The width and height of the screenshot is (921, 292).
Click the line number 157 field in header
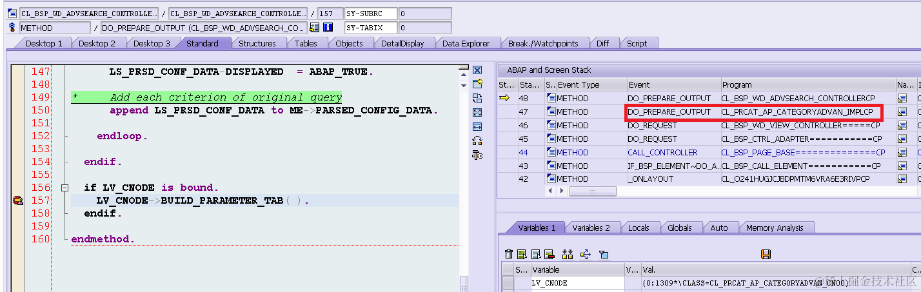330,14
